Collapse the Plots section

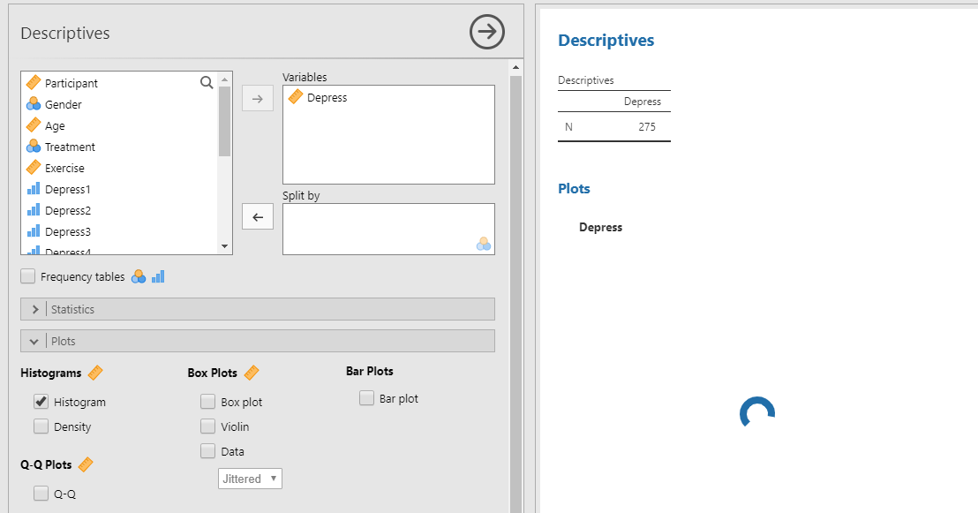(x=258, y=341)
